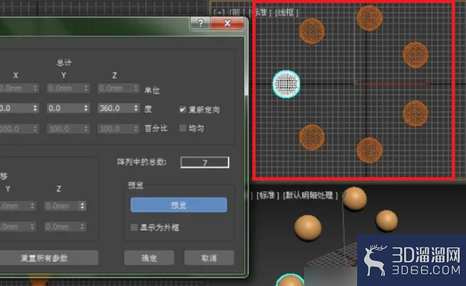466x286 pixels.
Task: Click the 百分比 percent label
Action: 156,128
